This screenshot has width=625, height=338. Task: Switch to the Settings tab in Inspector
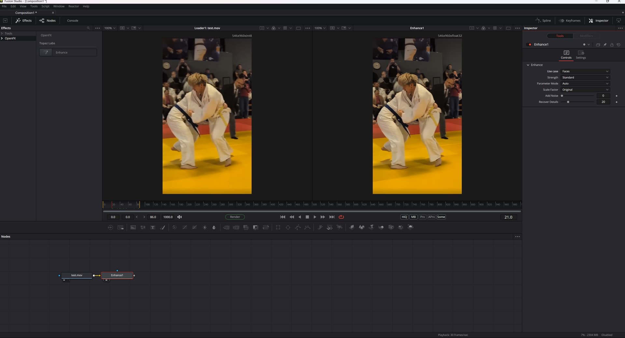580,55
